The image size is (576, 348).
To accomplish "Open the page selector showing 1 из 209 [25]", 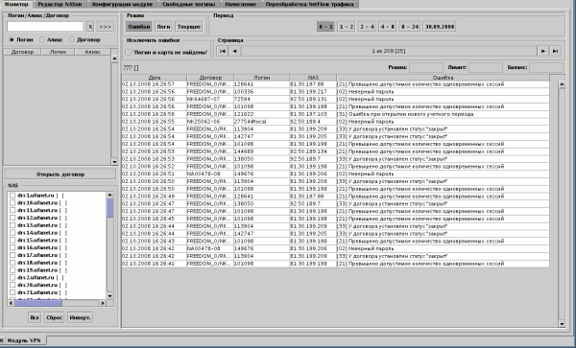I will 389,52.
